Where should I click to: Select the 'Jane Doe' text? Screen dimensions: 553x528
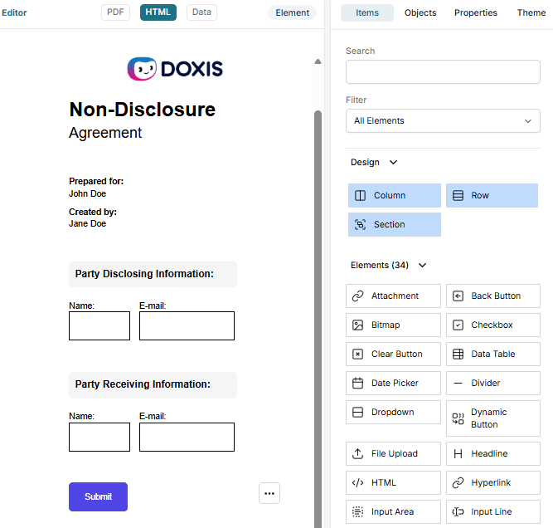[x=87, y=223]
